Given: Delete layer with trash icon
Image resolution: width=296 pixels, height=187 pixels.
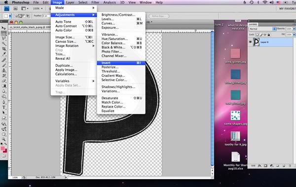Looking at the screenshot, I should (x=290, y=166).
